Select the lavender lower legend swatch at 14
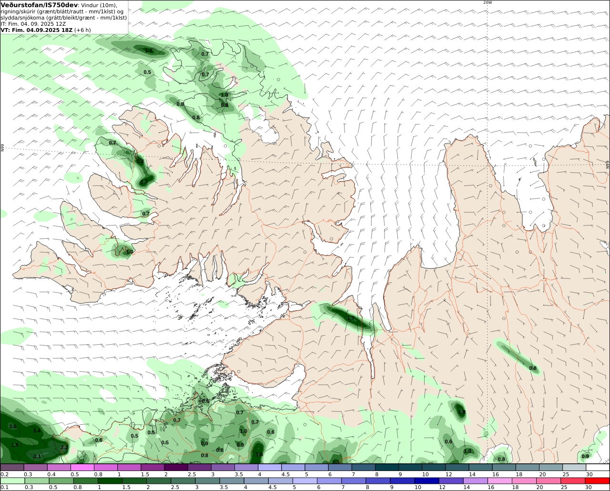The width and height of the screenshot is (610, 491). tap(475, 481)
